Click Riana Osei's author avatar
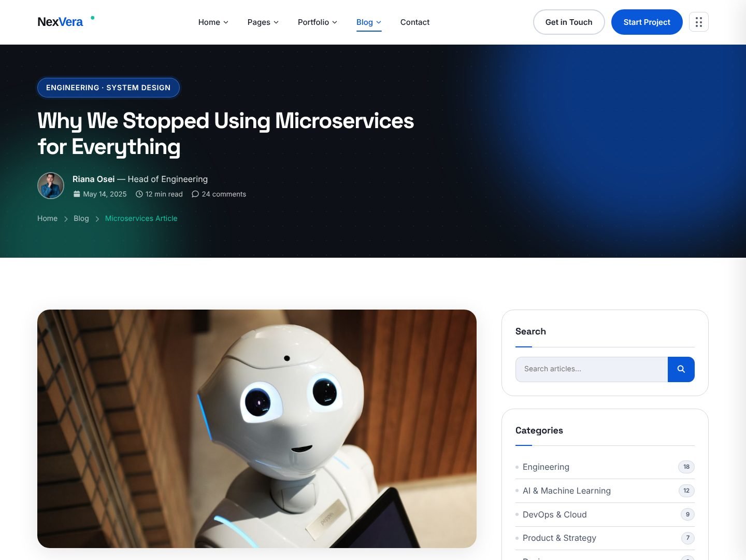The image size is (746, 560). [51, 186]
